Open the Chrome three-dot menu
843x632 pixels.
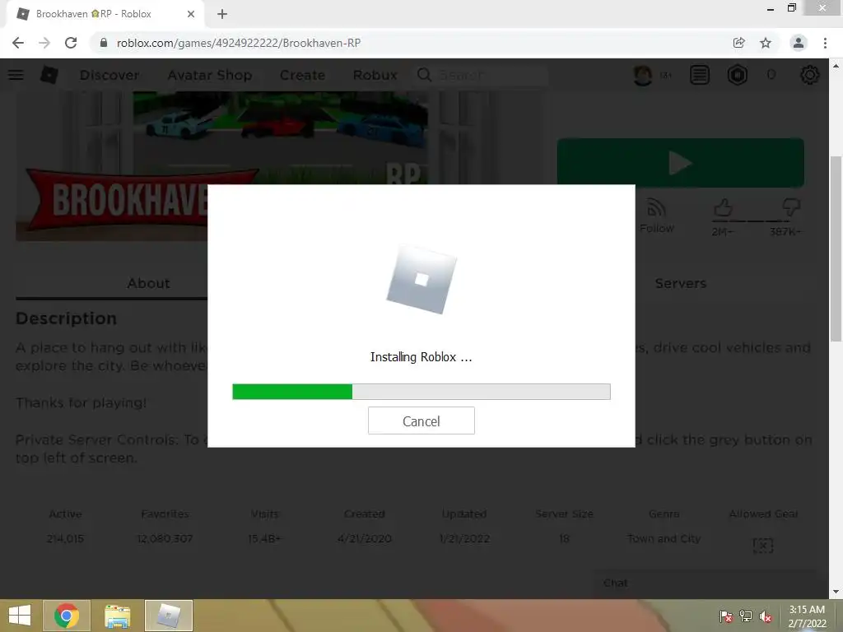click(825, 43)
